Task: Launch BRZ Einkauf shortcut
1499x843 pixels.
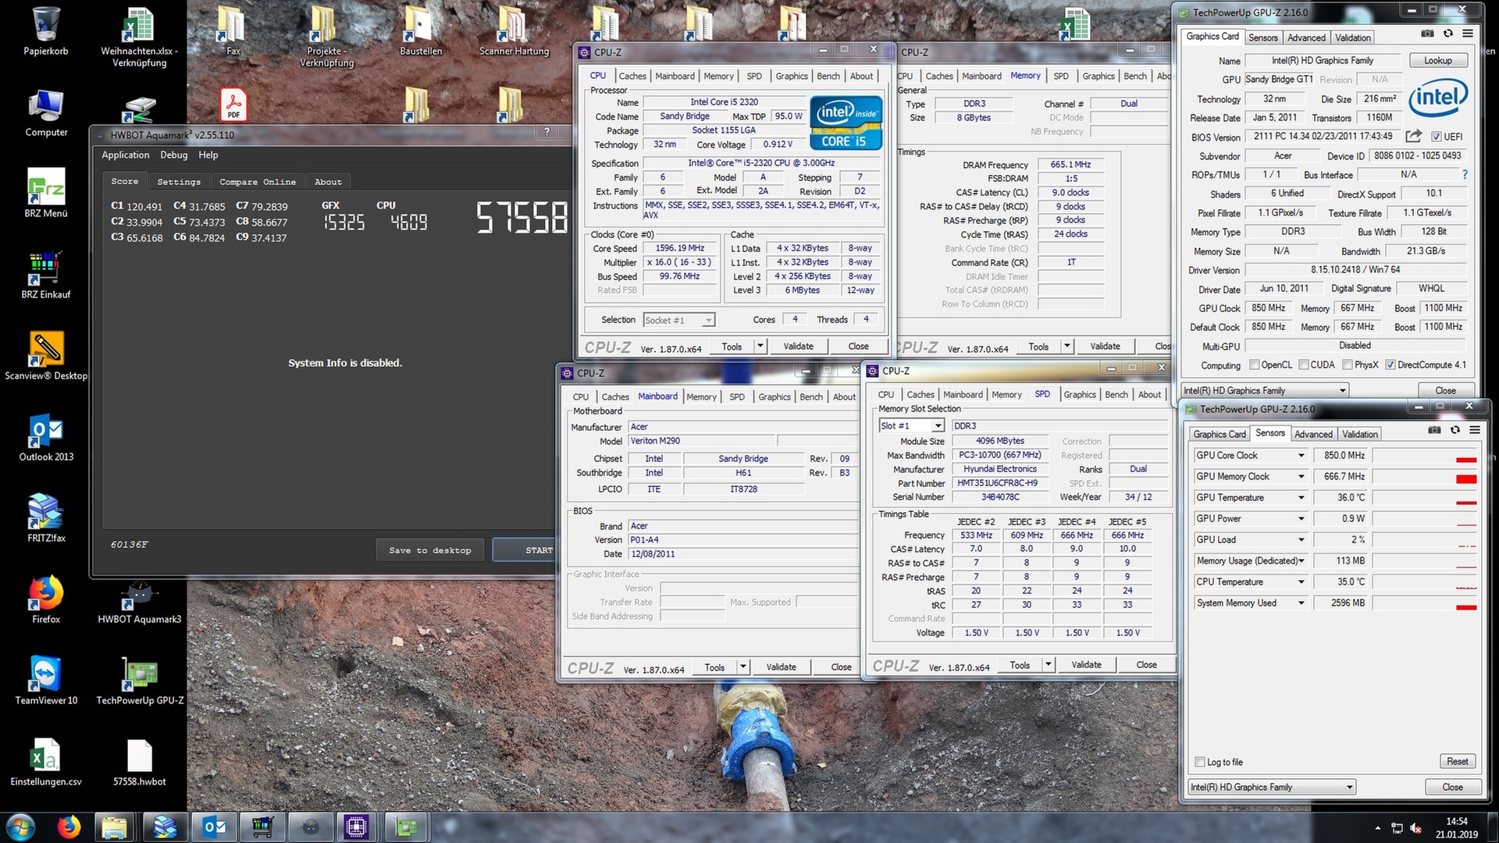Action: point(46,275)
